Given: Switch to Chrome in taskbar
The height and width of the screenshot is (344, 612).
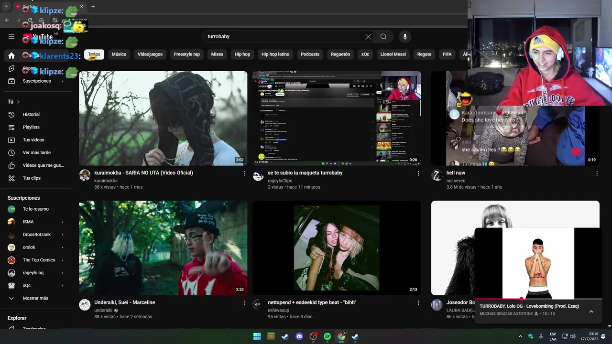Looking at the screenshot, I should 341,336.
